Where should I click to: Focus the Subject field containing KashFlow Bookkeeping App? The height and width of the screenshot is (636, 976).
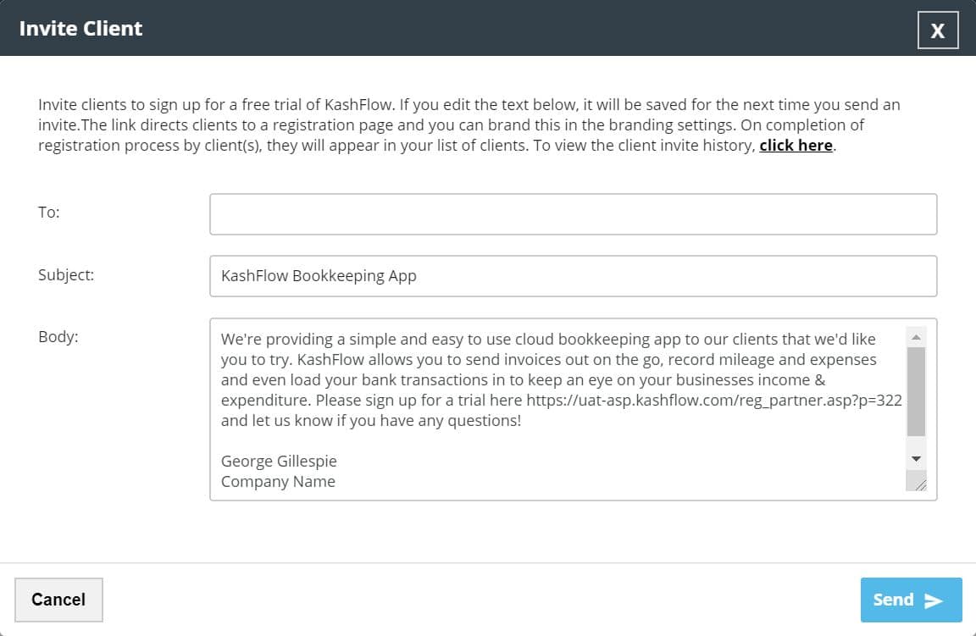(x=573, y=276)
